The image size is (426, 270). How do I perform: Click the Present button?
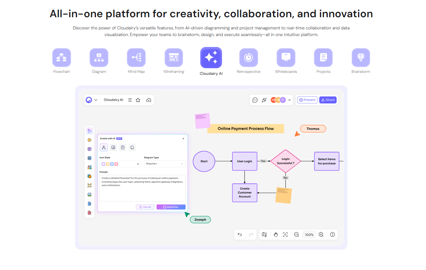click(307, 100)
